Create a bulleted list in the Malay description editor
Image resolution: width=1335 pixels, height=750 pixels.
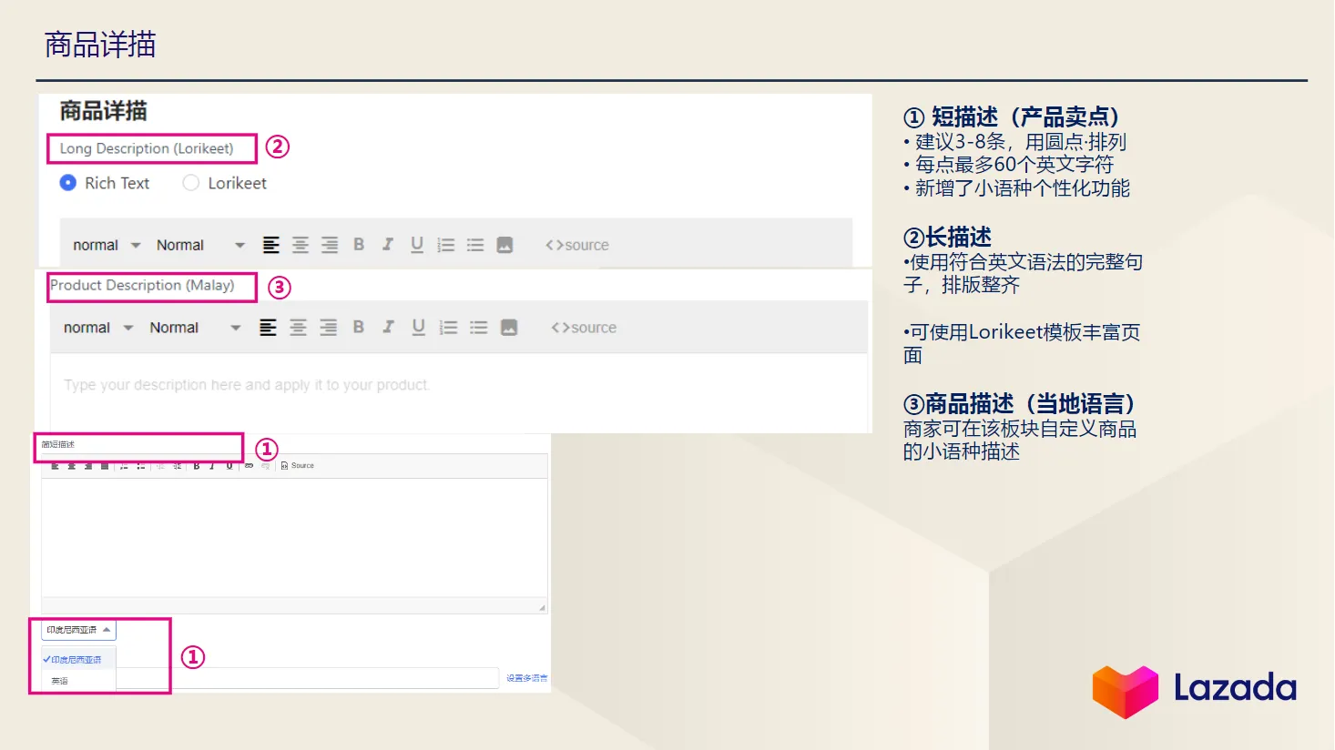[x=478, y=327]
